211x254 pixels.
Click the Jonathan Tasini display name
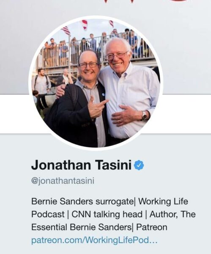point(81,165)
